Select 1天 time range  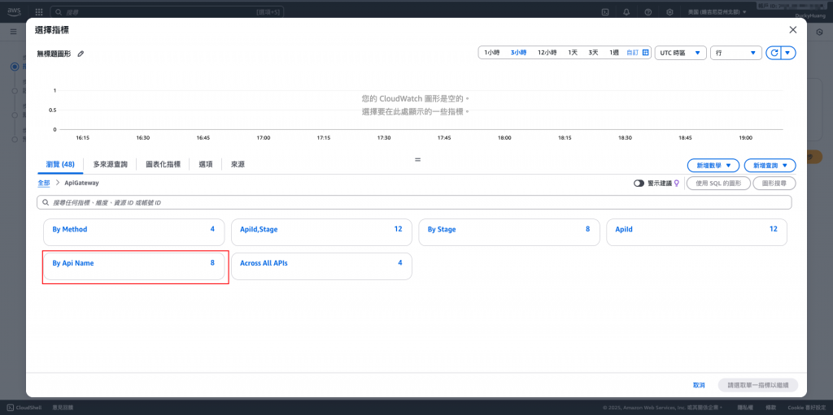pos(573,53)
